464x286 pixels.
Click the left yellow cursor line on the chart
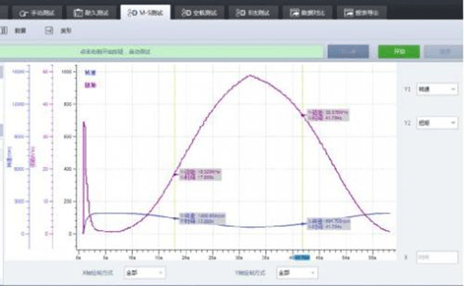(175, 157)
